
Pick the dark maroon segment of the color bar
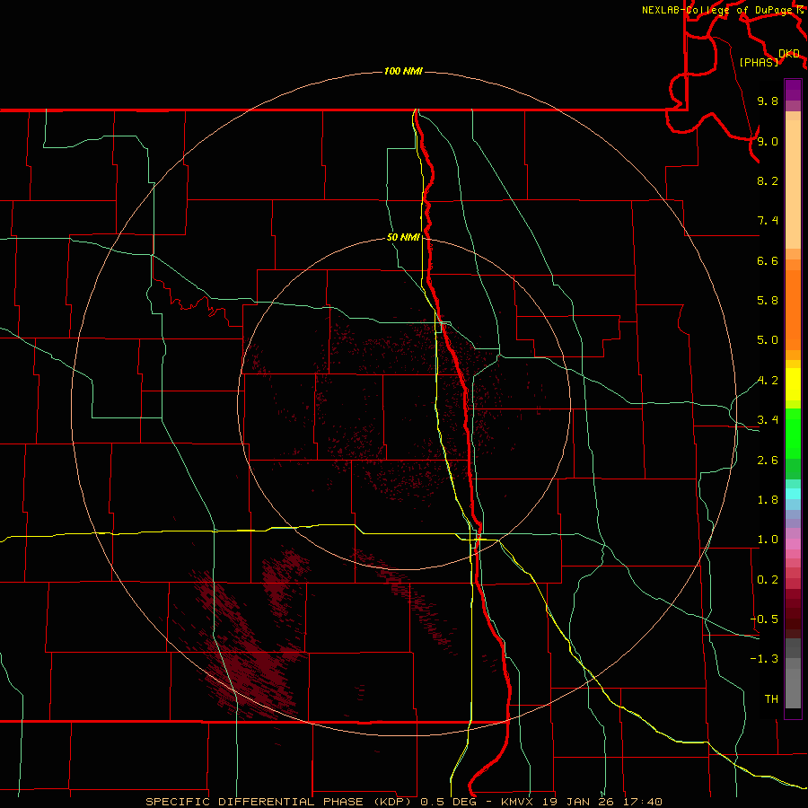pos(793,613)
